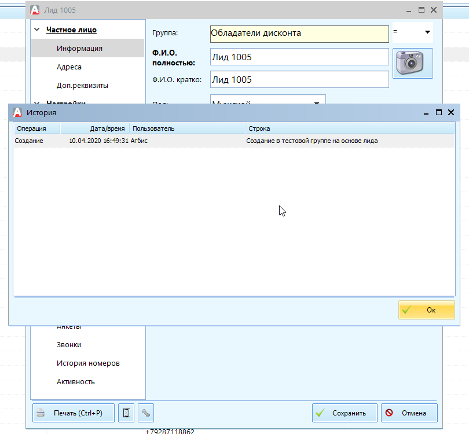The image size is (469, 434).
Task: Click the Сохранить button
Action: 345,413
